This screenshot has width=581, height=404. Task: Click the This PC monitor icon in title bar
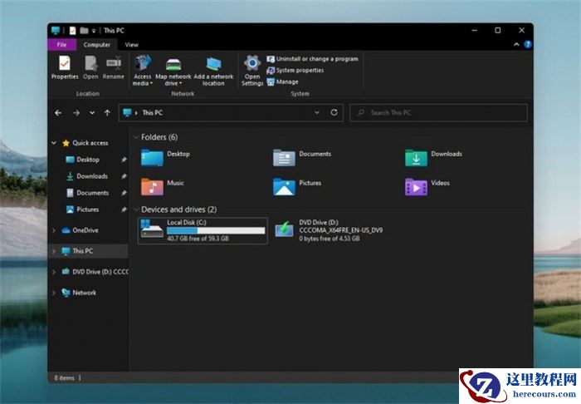click(x=56, y=31)
